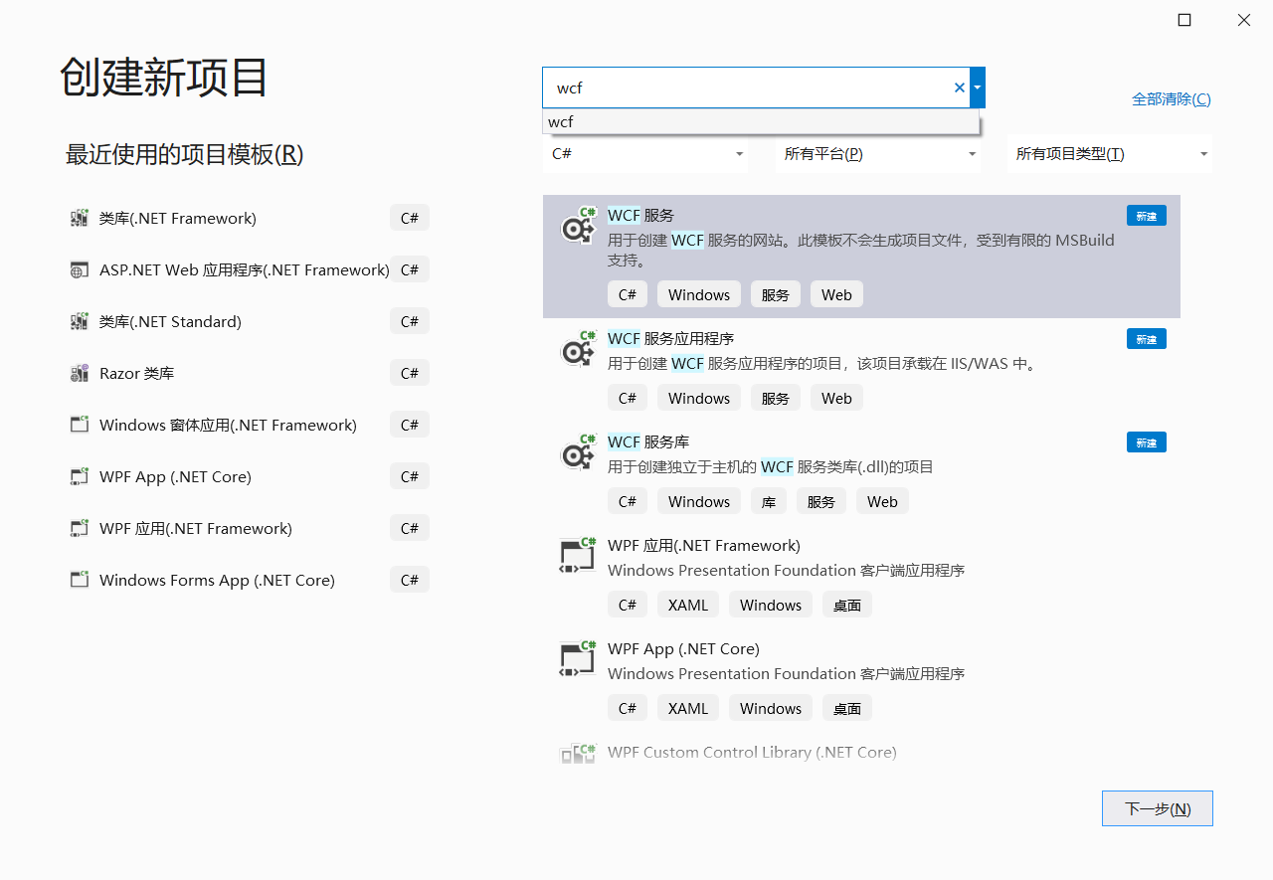Clear the search box with the X icon

click(x=960, y=88)
